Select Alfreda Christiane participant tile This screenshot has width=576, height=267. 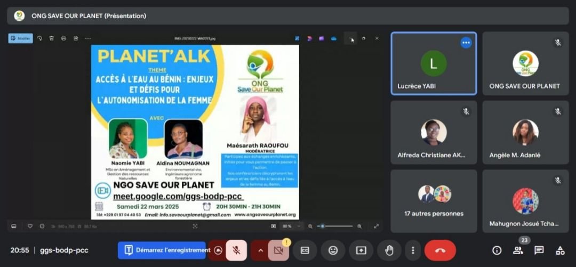click(434, 132)
